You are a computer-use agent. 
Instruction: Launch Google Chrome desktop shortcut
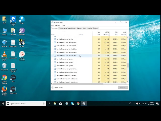[4, 79]
